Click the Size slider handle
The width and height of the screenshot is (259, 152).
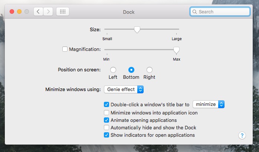click(137, 30)
